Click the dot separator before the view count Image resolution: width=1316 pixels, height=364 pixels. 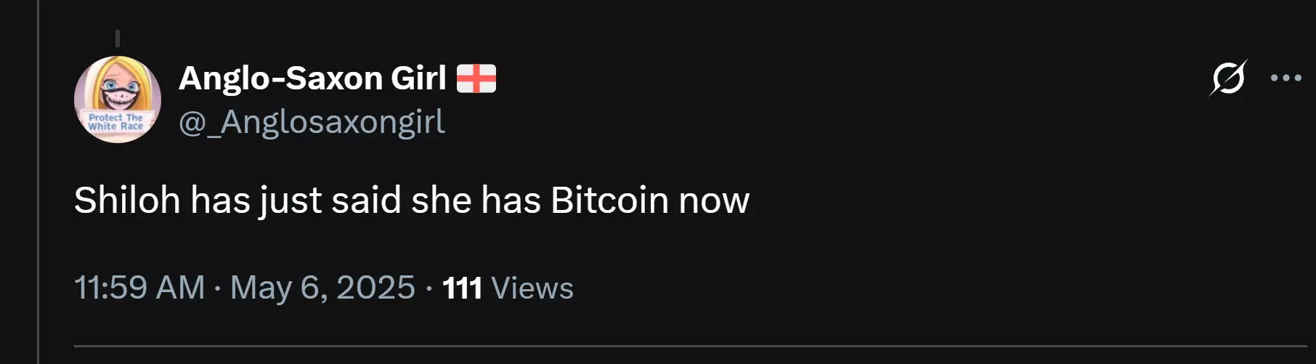click(x=429, y=289)
